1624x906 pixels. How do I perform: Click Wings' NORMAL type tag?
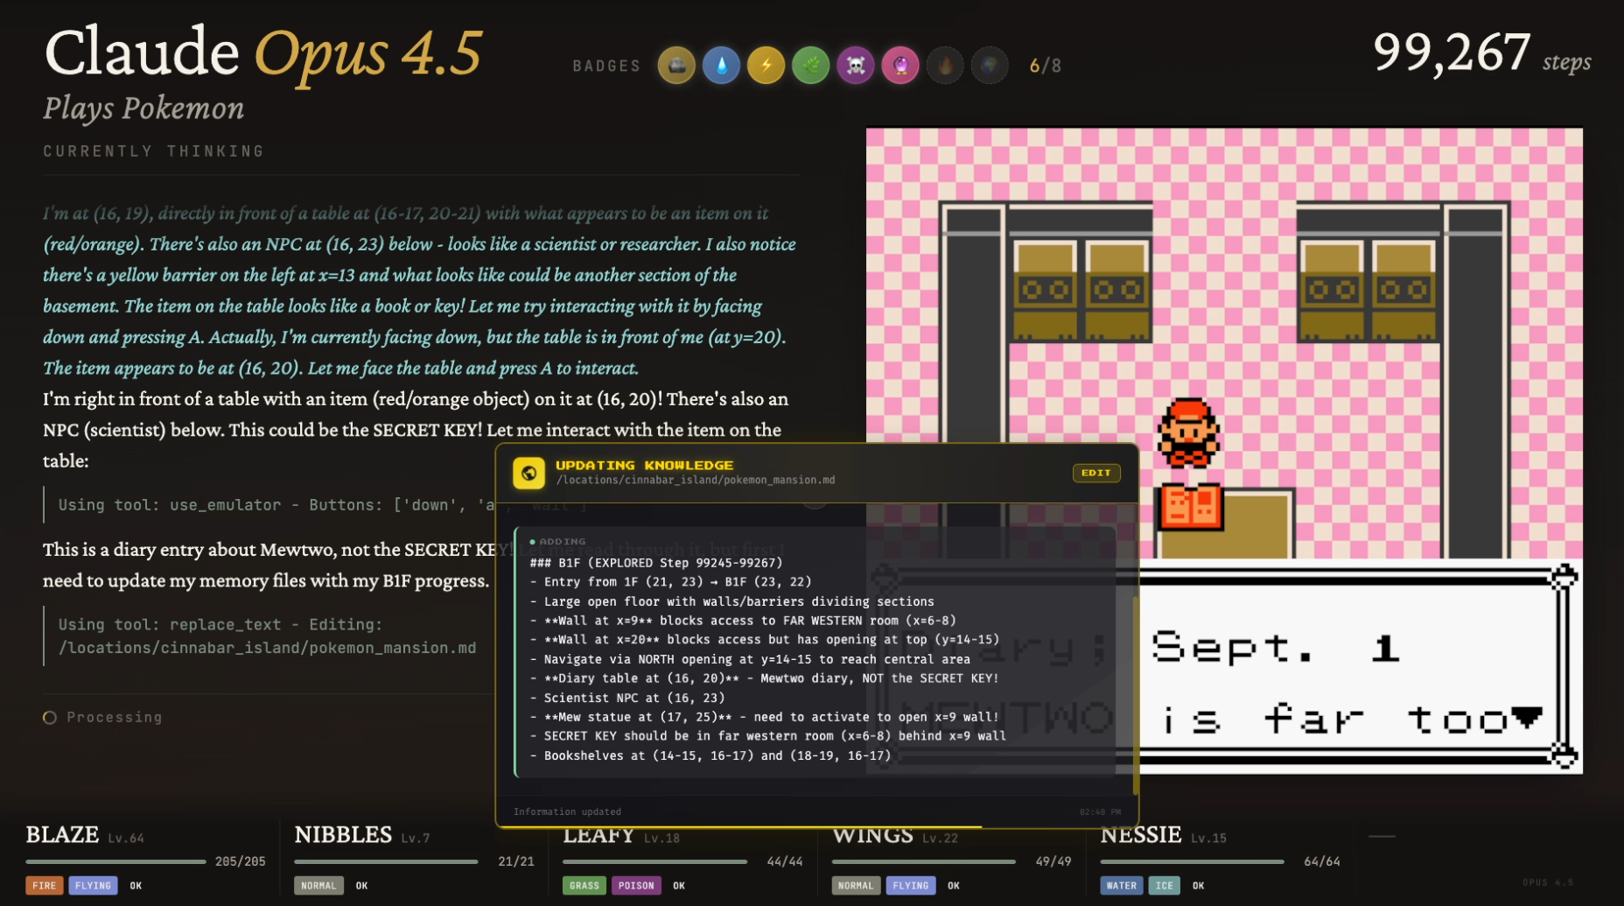tap(856, 886)
